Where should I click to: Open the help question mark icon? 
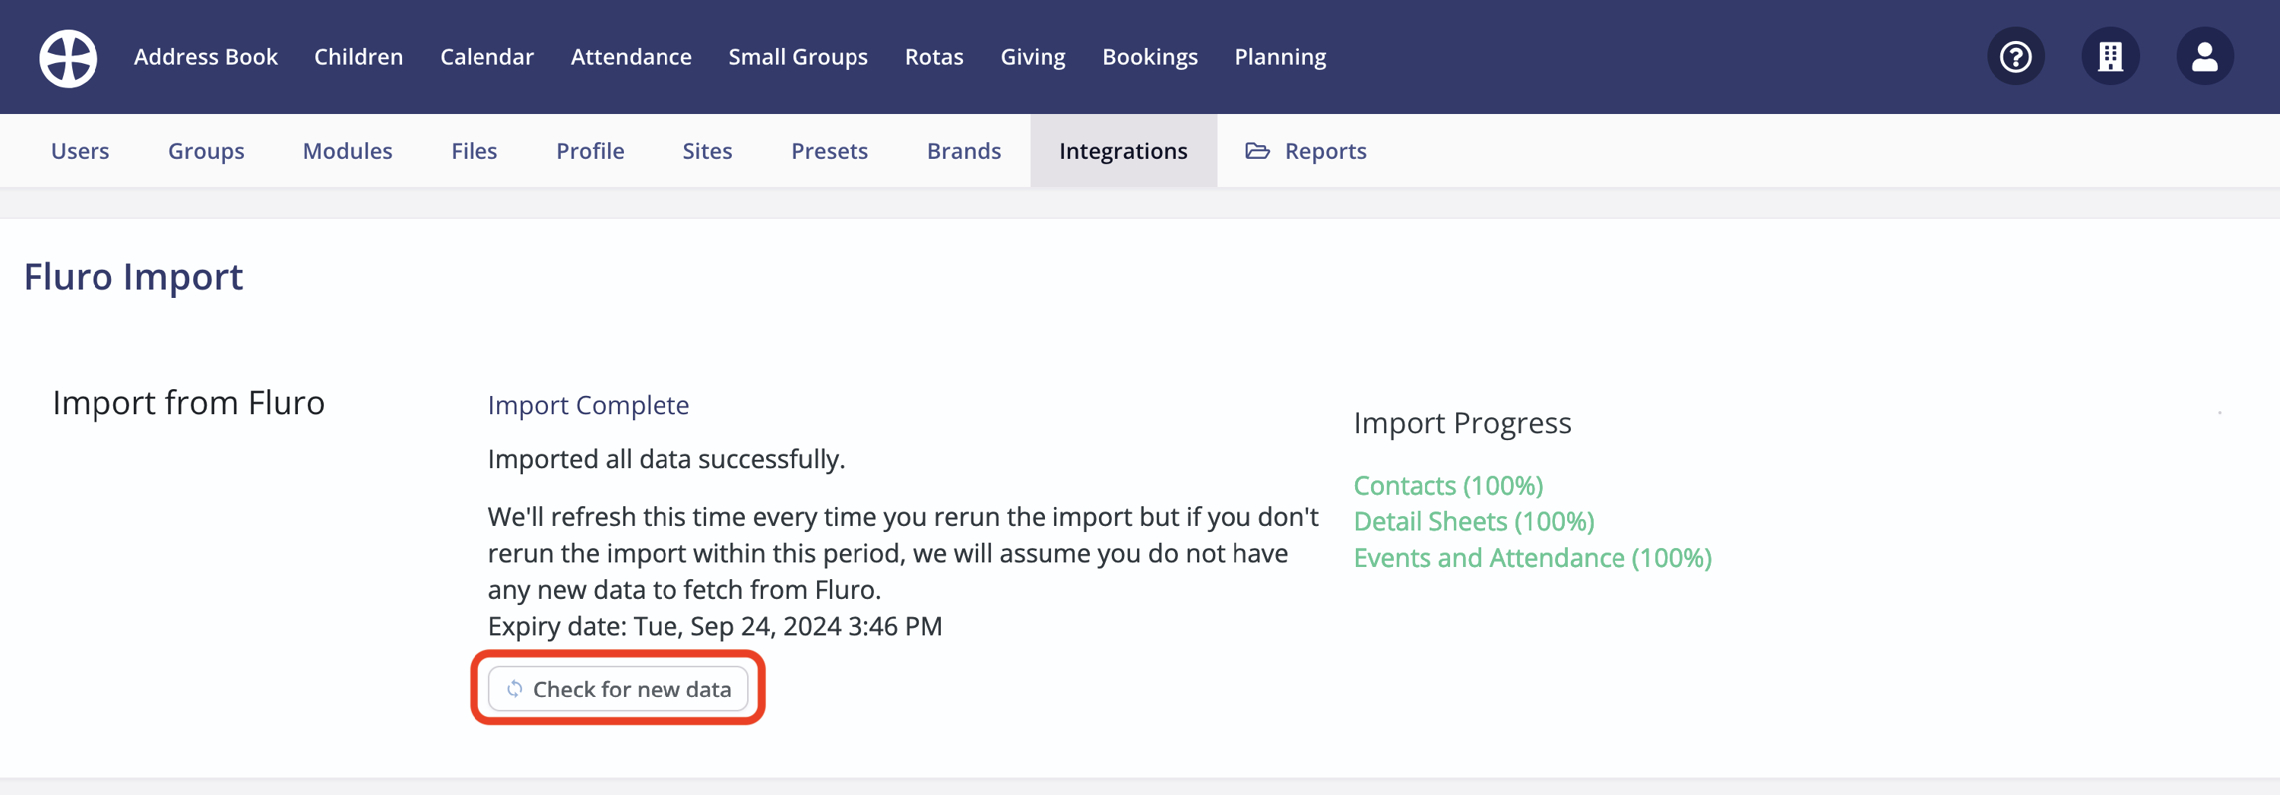(x=2016, y=55)
